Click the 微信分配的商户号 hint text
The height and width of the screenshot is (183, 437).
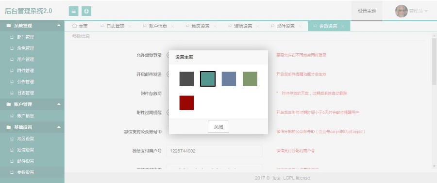pyautogui.click(x=295, y=151)
